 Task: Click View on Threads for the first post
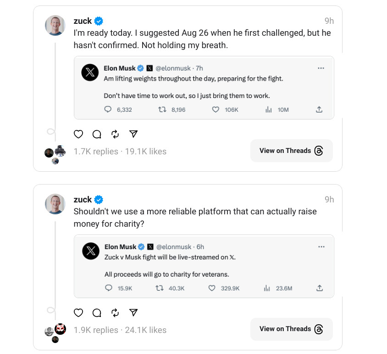[x=291, y=151]
